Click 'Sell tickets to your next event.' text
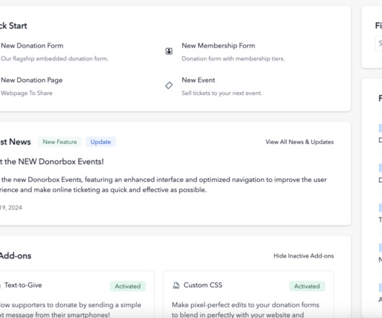 [x=222, y=94]
